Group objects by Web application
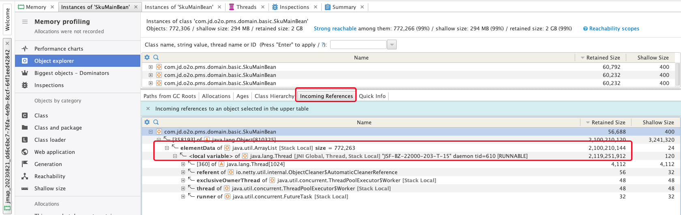 pos(54,152)
